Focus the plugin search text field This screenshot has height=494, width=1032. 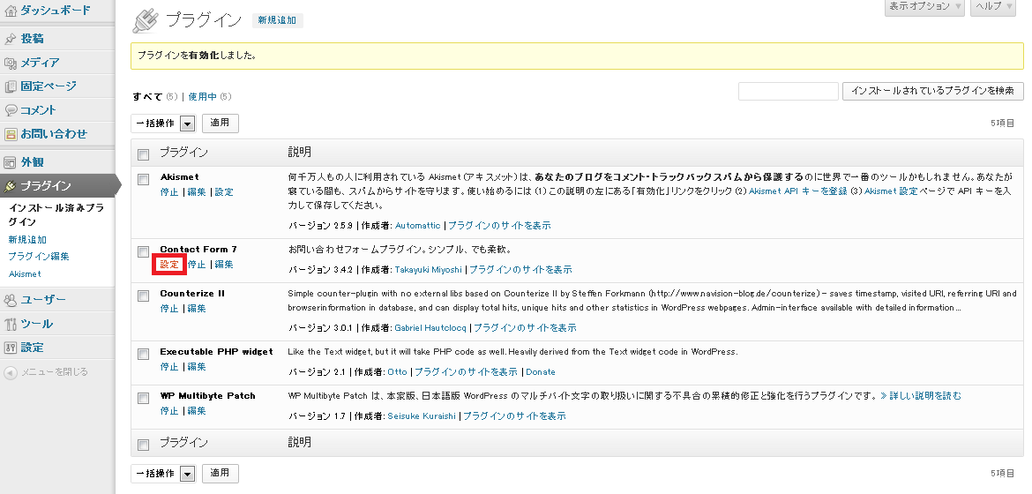(788, 91)
